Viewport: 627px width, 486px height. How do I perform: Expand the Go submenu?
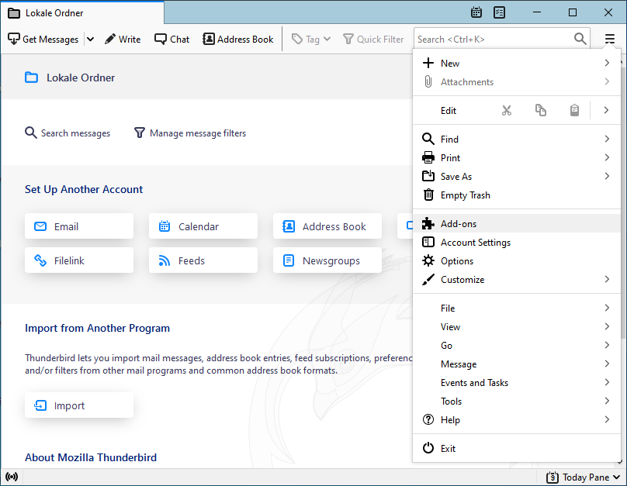tap(516, 346)
